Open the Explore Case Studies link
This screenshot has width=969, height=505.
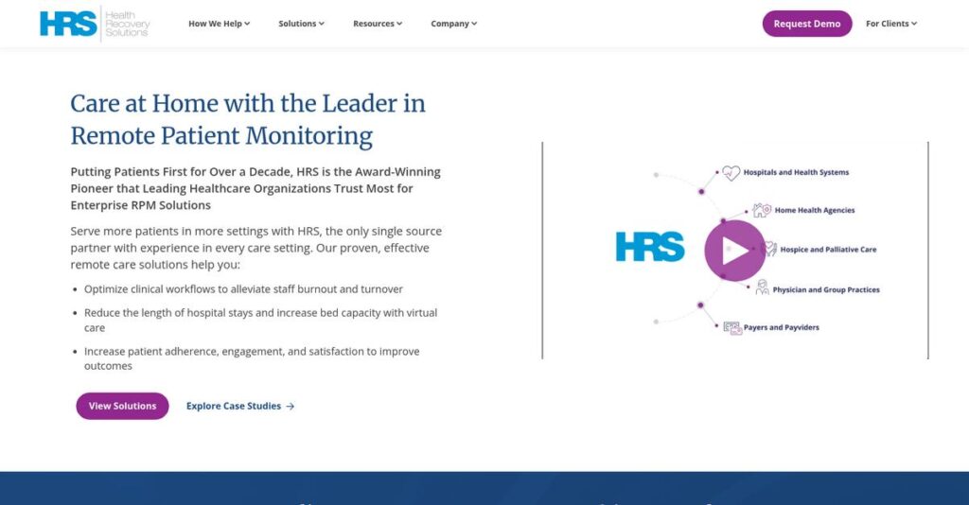coord(240,407)
